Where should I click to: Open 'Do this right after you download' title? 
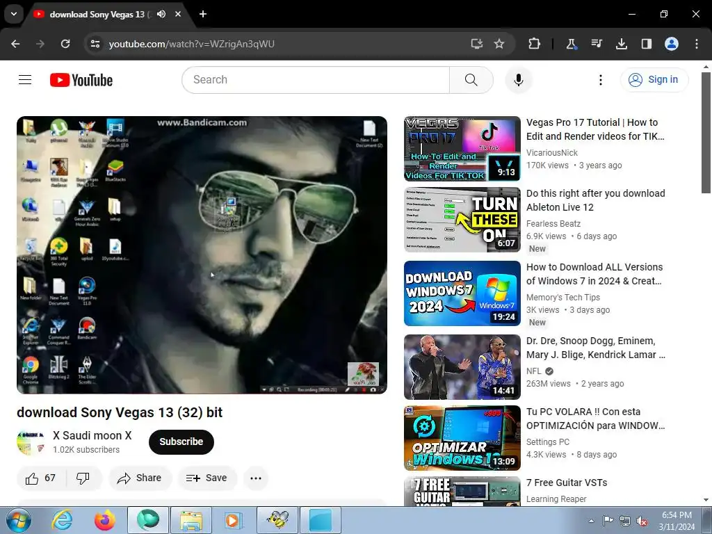click(595, 200)
